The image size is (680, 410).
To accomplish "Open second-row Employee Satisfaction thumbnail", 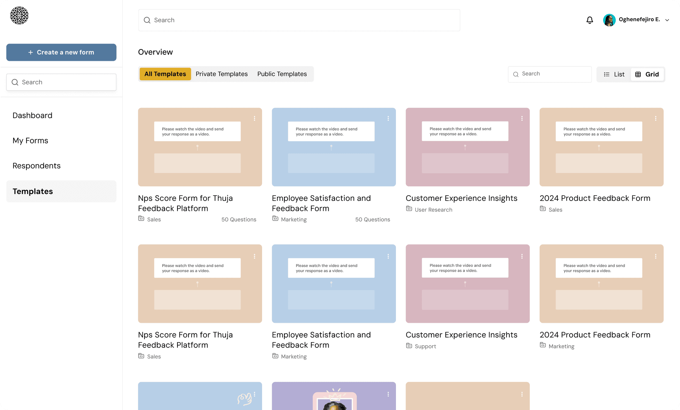I will (x=334, y=284).
